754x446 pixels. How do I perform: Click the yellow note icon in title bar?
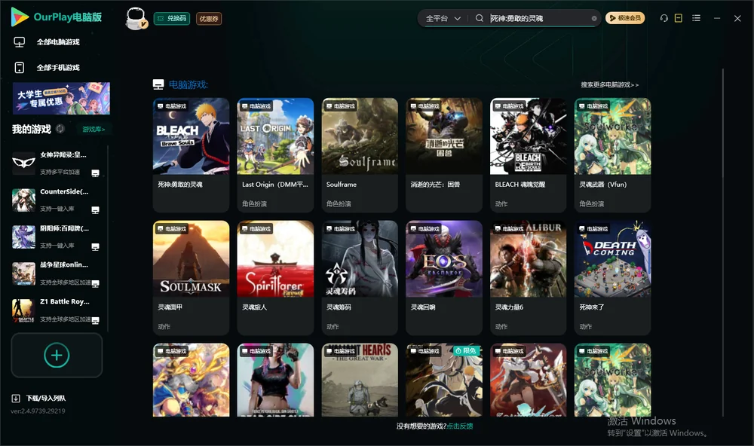point(678,18)
